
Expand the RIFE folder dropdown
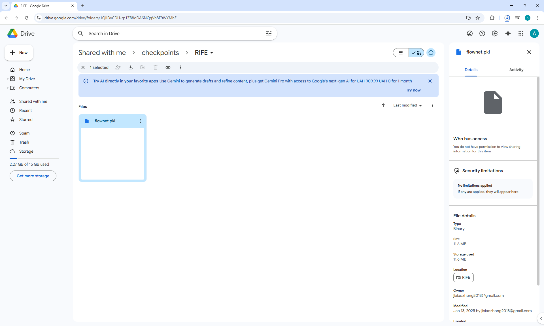pyautogui.click(x=212, y=53)
